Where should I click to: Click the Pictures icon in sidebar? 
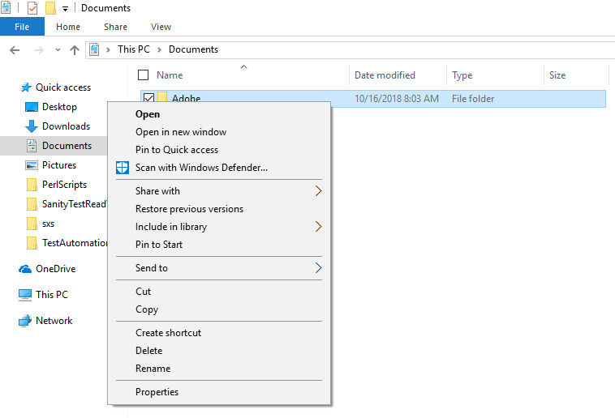32,165
